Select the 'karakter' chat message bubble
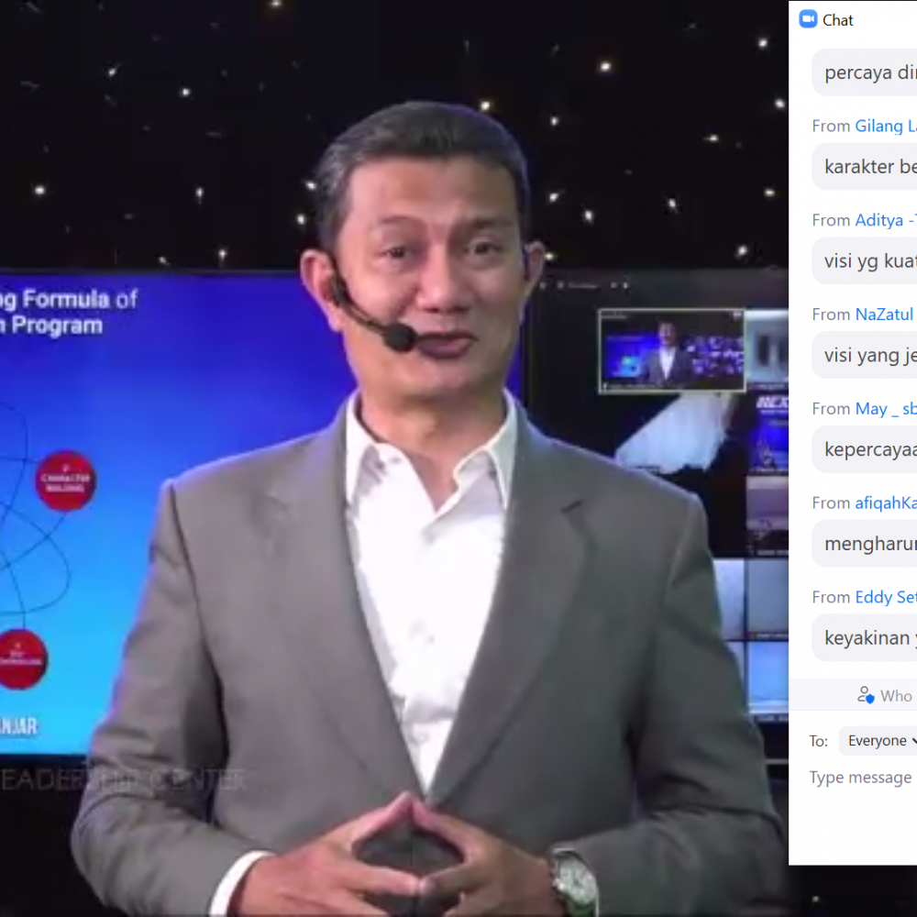Viewport: 917px width, 917px height. 865,168
